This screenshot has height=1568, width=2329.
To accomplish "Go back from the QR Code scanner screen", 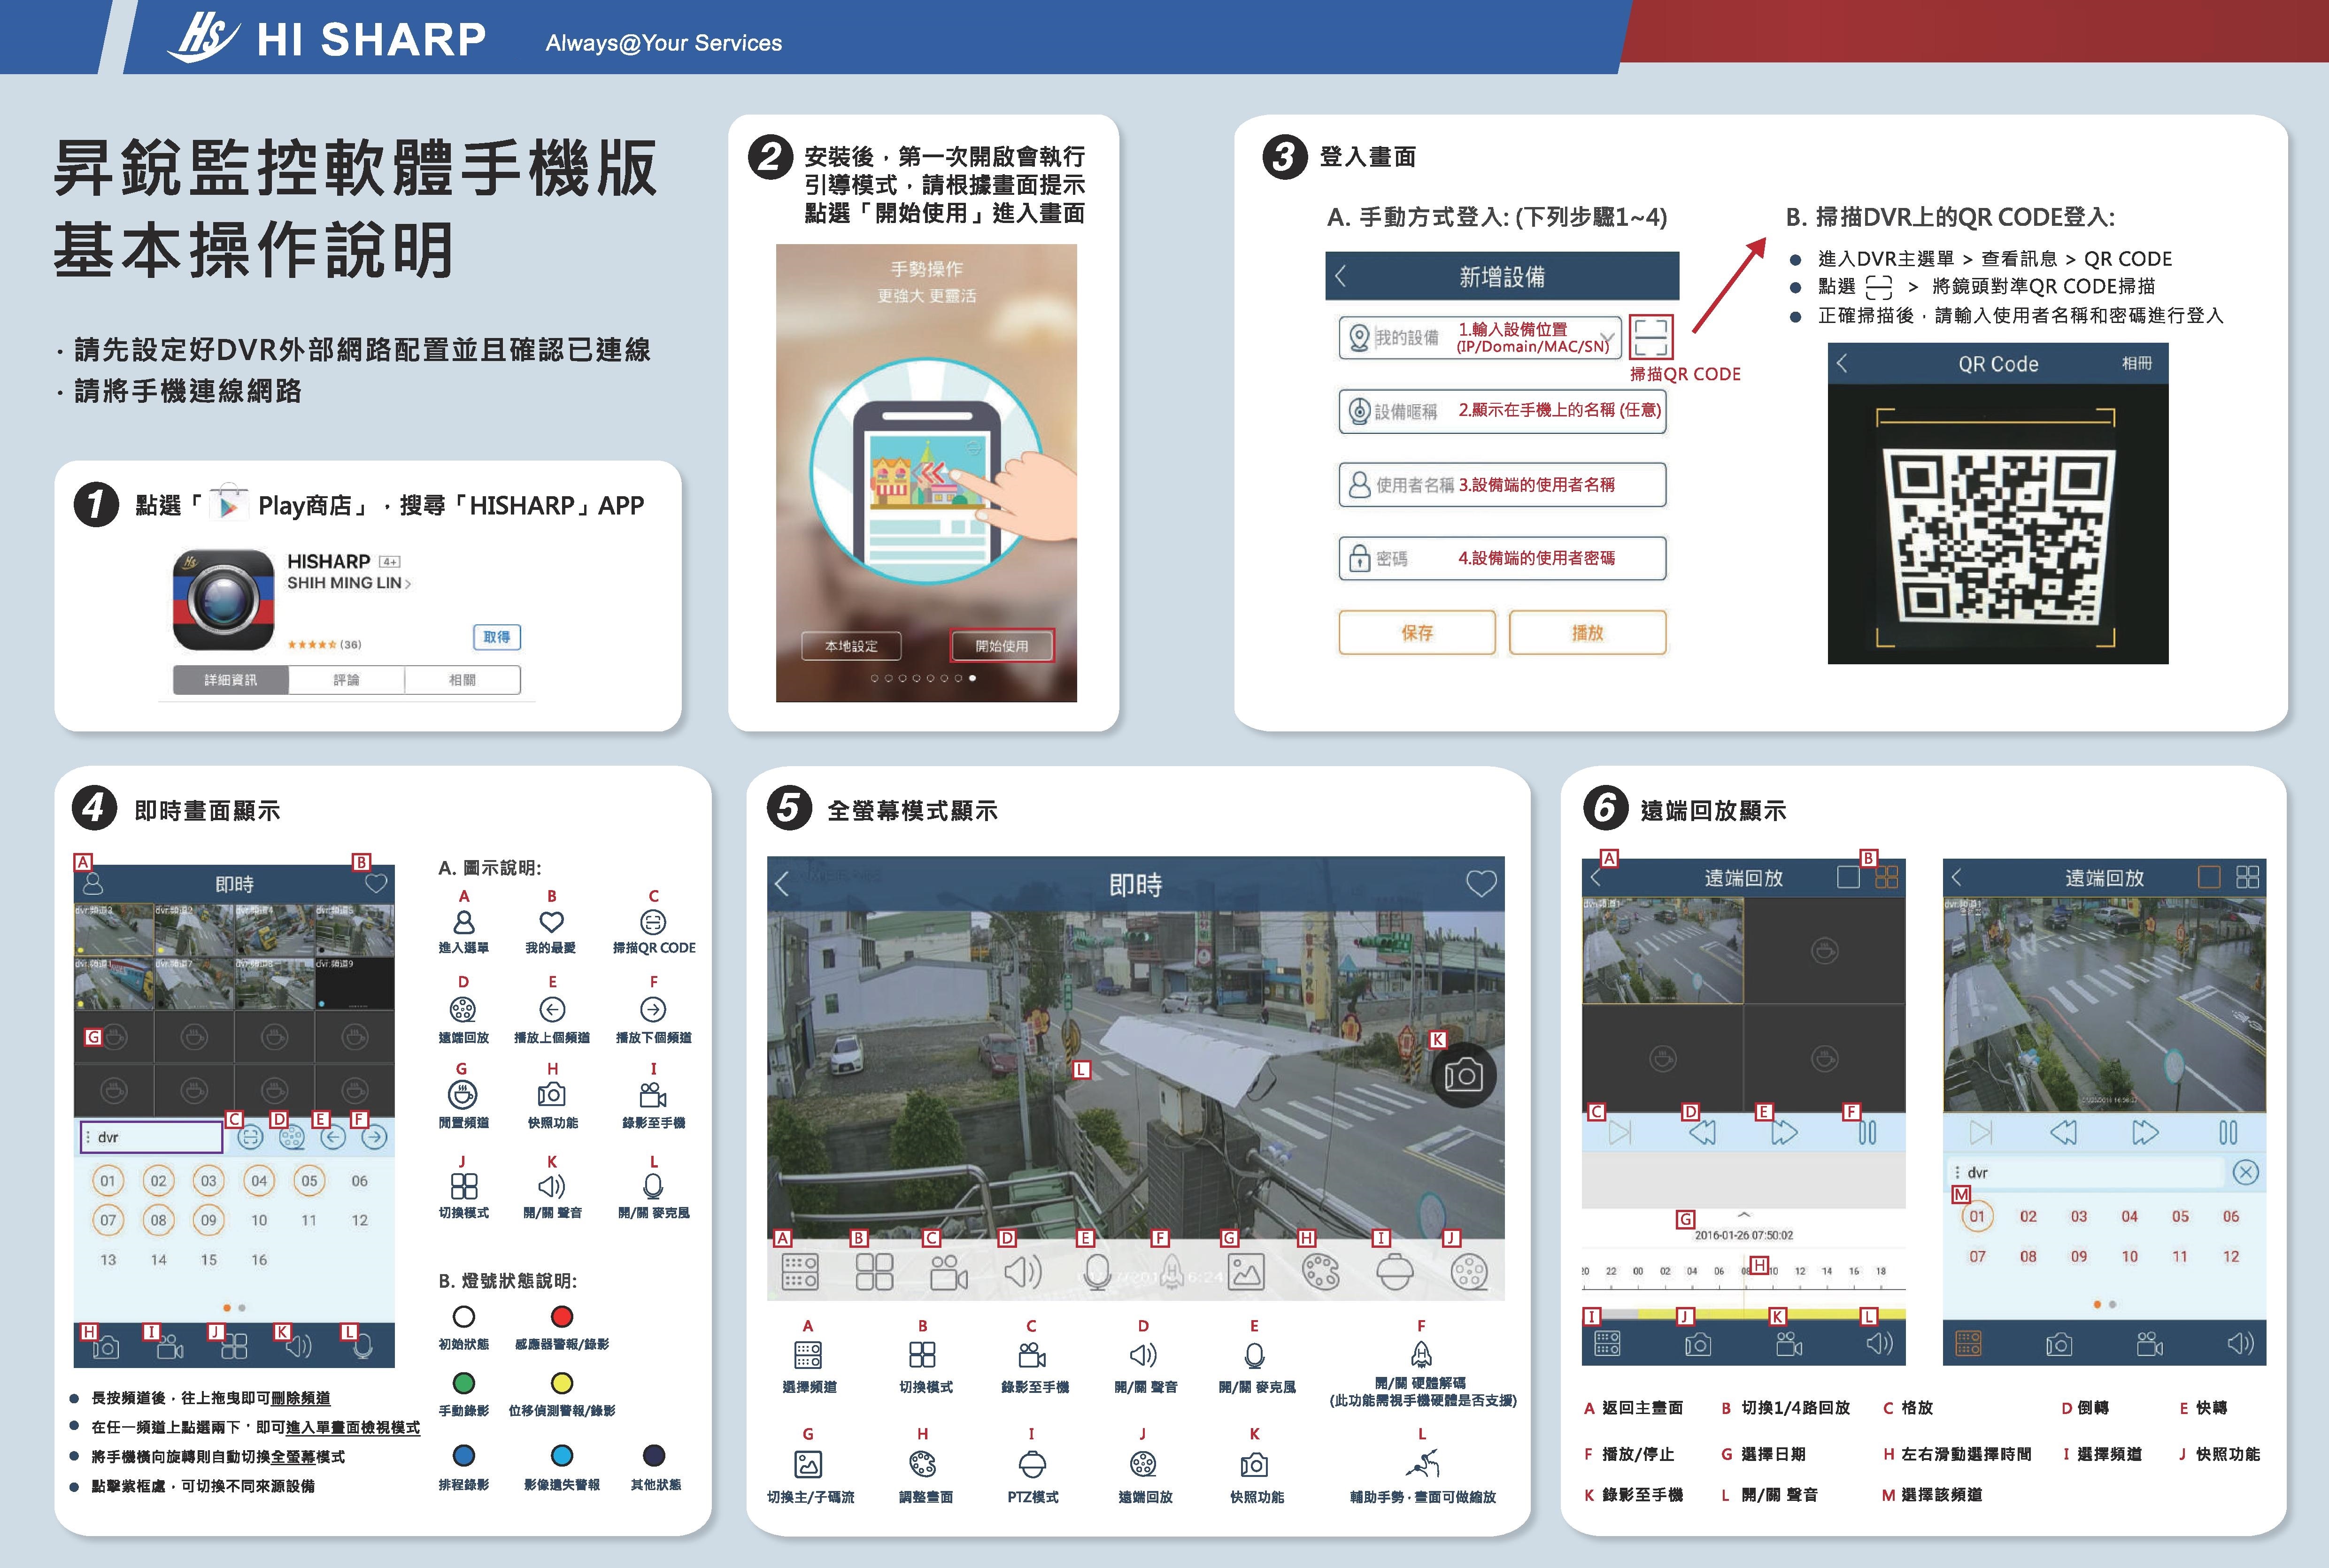I will pyautogui.click(x=1843, y=363).
